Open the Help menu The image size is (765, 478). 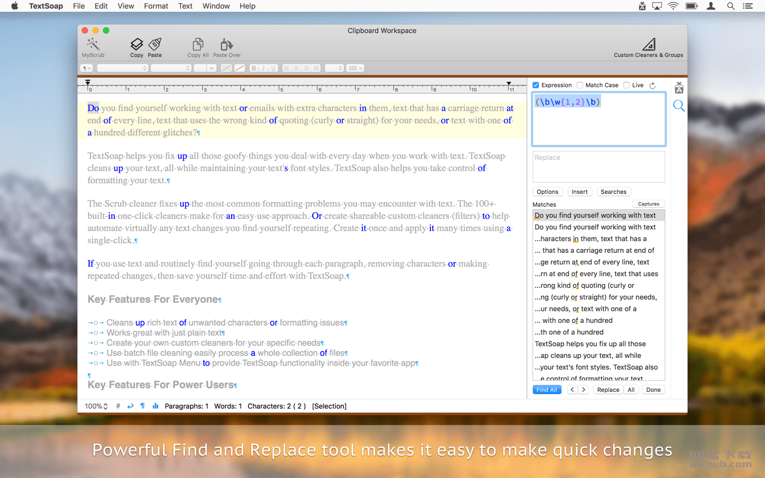[x=248, y=6]
